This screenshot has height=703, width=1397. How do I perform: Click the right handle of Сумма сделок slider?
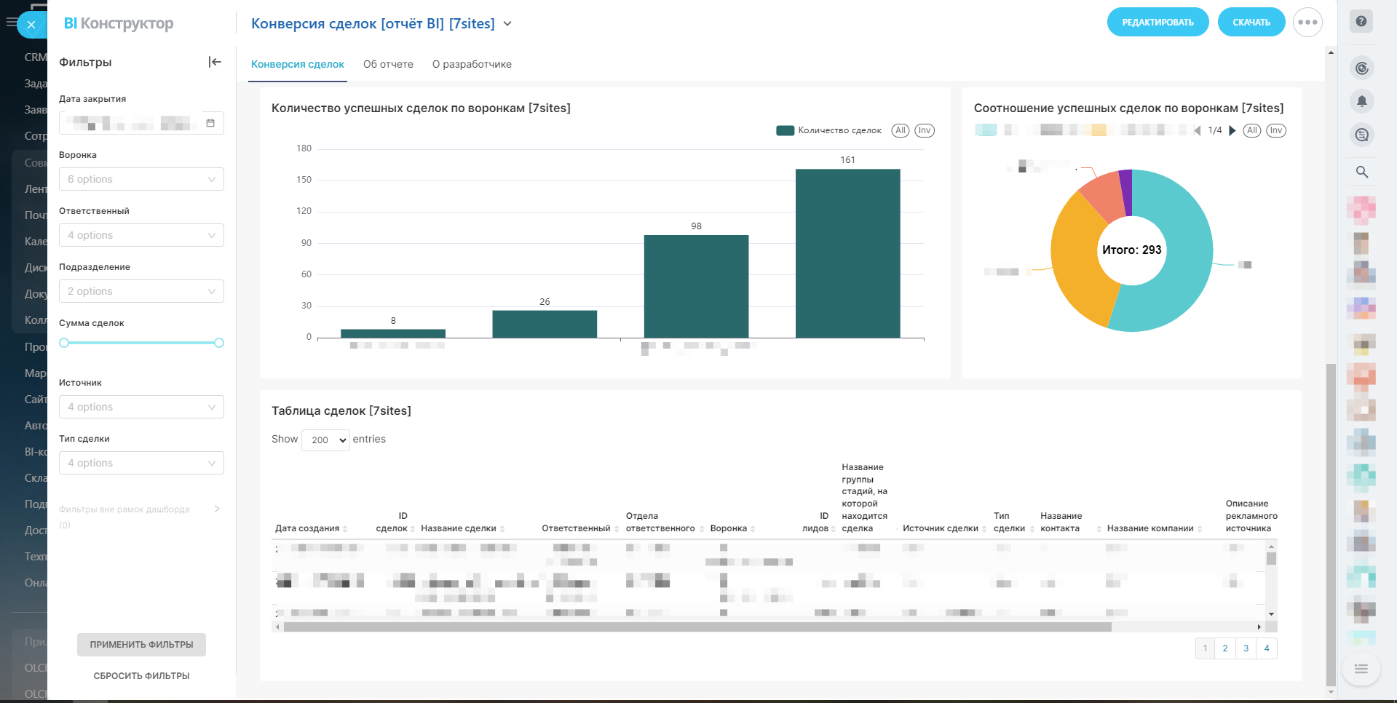219,343
